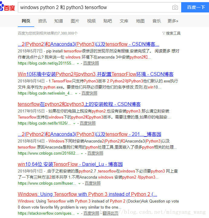Click the https://blog.csdn.net/weixin_4... URL
The width and height of the screenshot is (209, 218).
45,93
